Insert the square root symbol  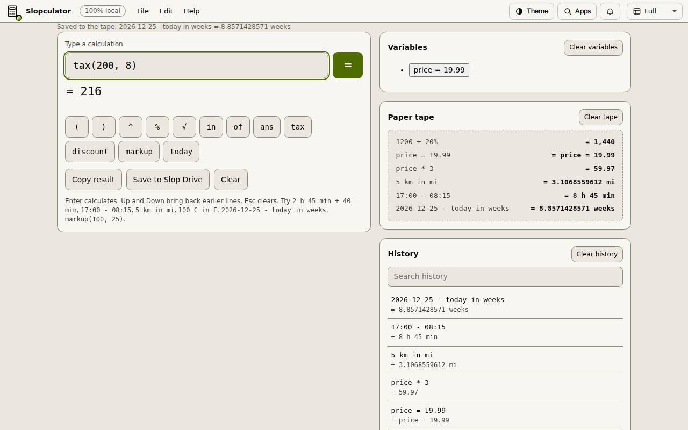tap(184, 127)
